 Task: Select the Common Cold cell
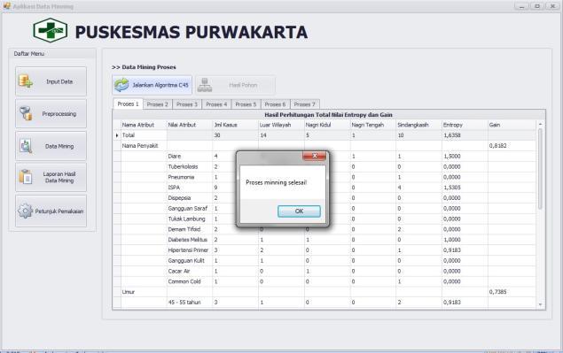click(x=190, y=281)
